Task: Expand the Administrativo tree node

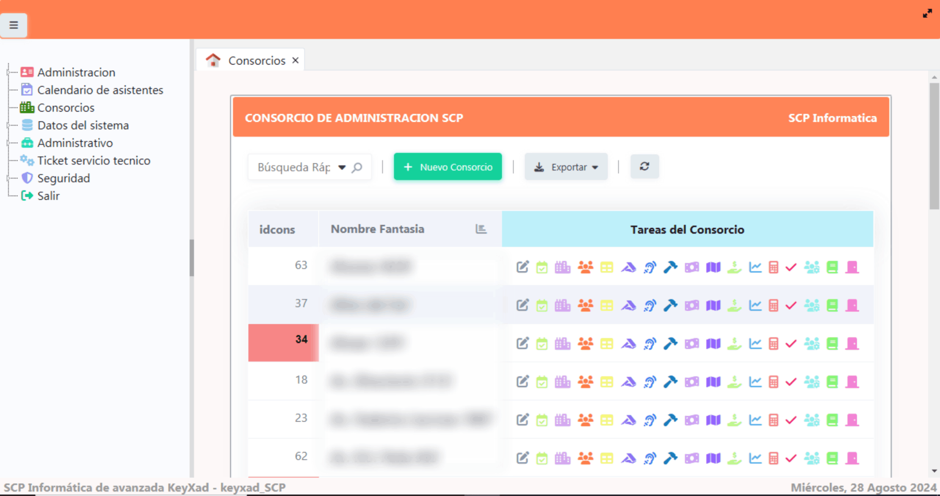Action: 8,143
